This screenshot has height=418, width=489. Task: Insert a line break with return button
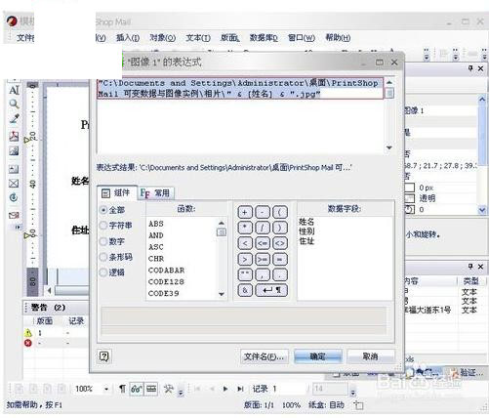point(271,290)
